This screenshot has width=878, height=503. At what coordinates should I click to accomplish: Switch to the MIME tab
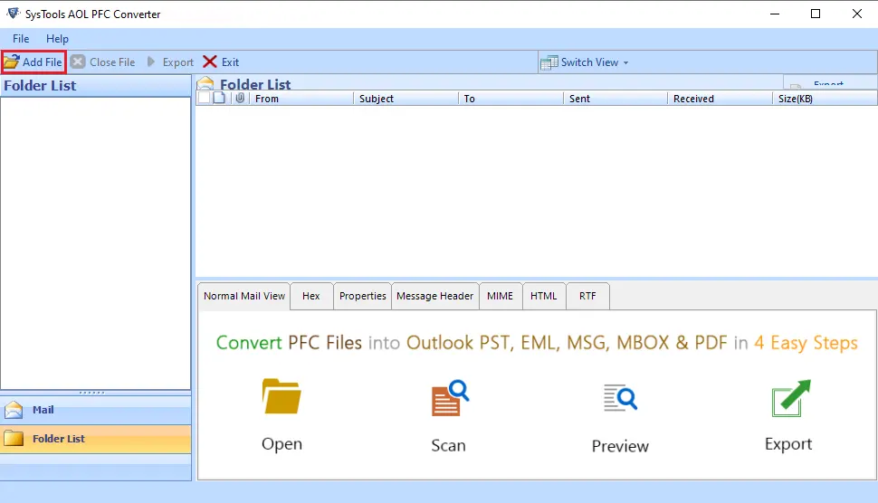tap(500, 296)
